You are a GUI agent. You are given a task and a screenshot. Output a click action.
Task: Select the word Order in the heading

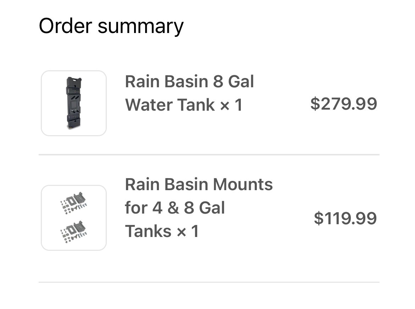pos(65,26)
